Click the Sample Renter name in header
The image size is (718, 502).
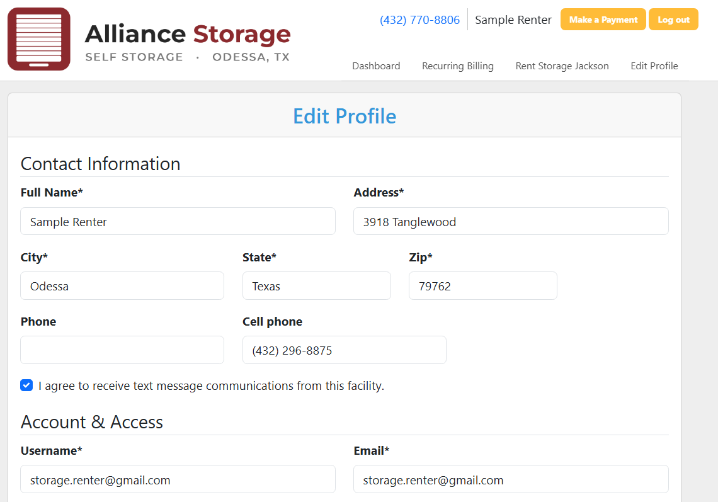(513, 20)
